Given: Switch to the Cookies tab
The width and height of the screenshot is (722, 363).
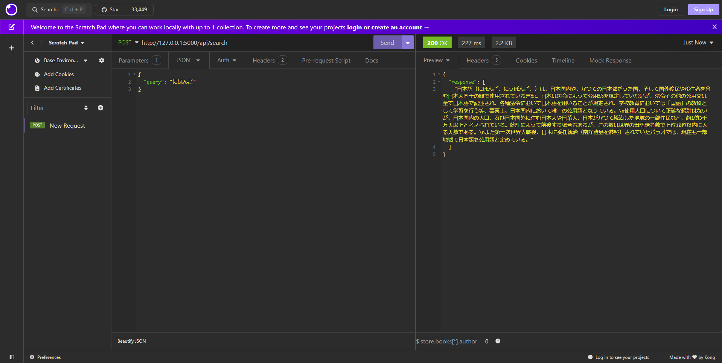Looking at the screenshot, I should click(526, 60).
